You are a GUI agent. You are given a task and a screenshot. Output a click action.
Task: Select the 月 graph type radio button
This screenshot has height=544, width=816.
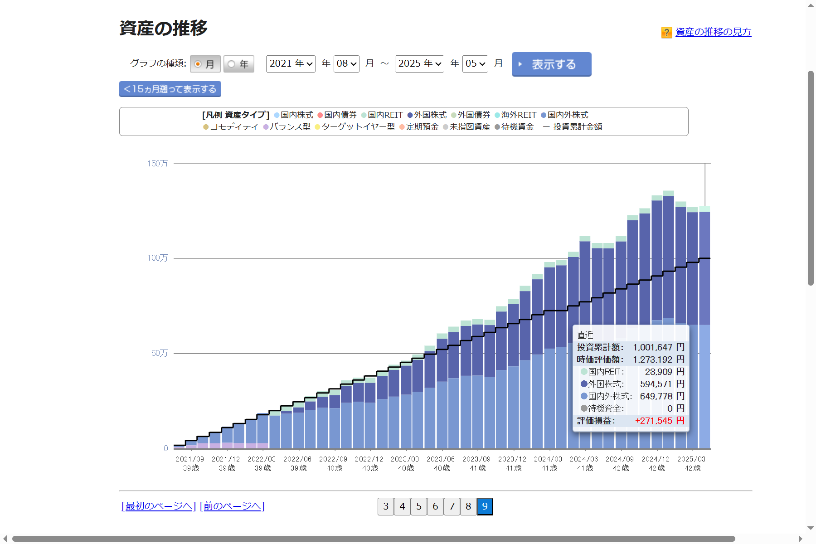coord(198,64)
